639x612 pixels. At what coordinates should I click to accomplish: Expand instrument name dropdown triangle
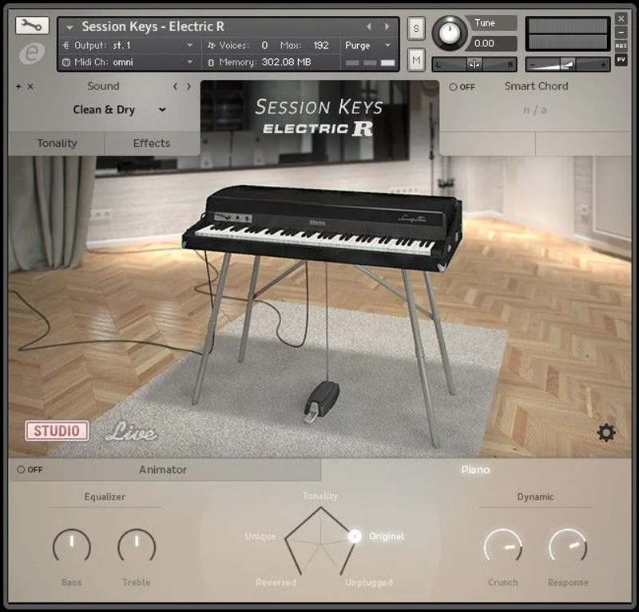[69, 28]
